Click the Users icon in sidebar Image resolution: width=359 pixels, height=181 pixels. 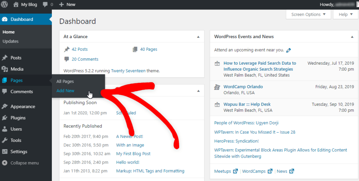point(5,129)
